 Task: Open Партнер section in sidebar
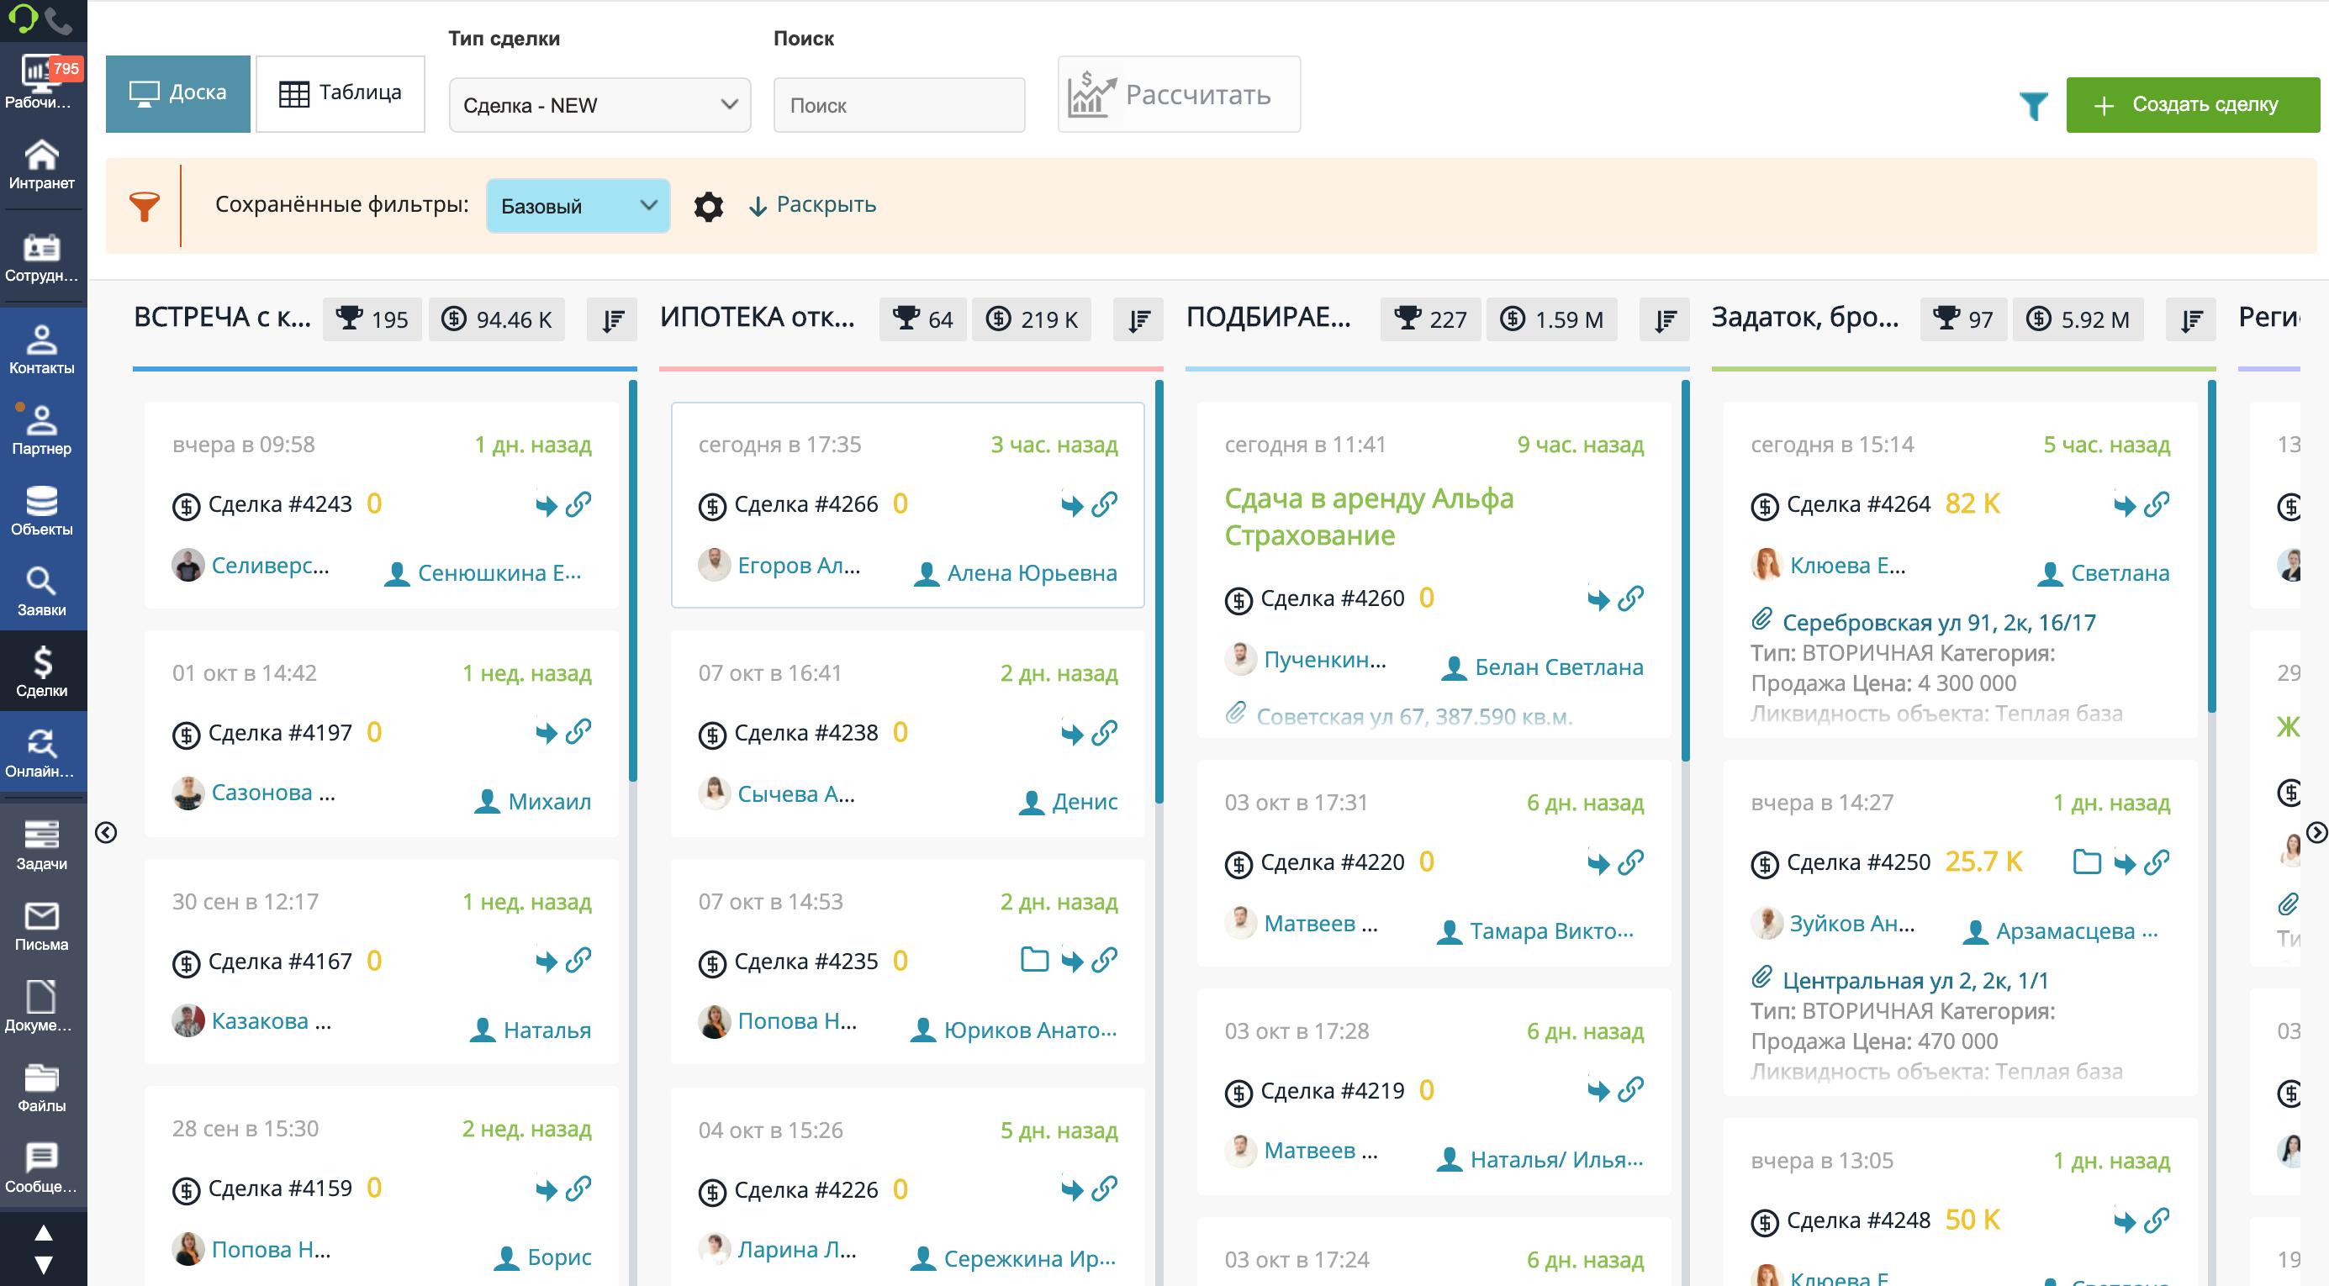41,430
